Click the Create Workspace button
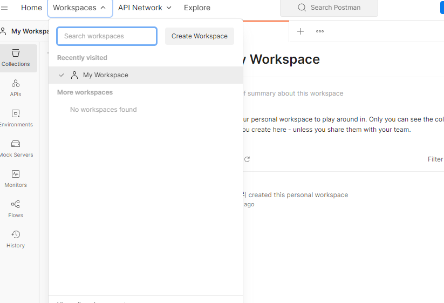 [x=200, y=36]
